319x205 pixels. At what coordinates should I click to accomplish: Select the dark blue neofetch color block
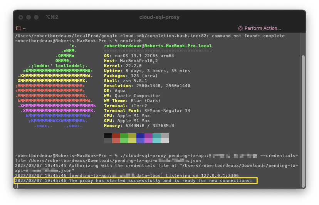140,136
